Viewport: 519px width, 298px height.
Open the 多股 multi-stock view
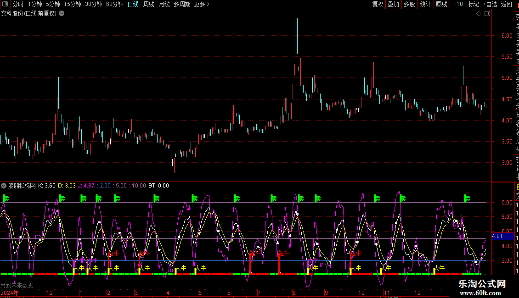coord(409,4)
